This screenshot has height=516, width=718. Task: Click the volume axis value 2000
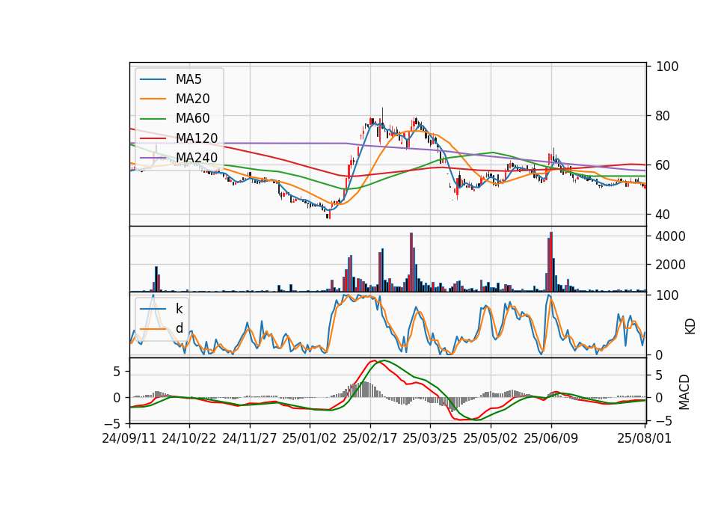pyautogui.click(x=670, y=265)
